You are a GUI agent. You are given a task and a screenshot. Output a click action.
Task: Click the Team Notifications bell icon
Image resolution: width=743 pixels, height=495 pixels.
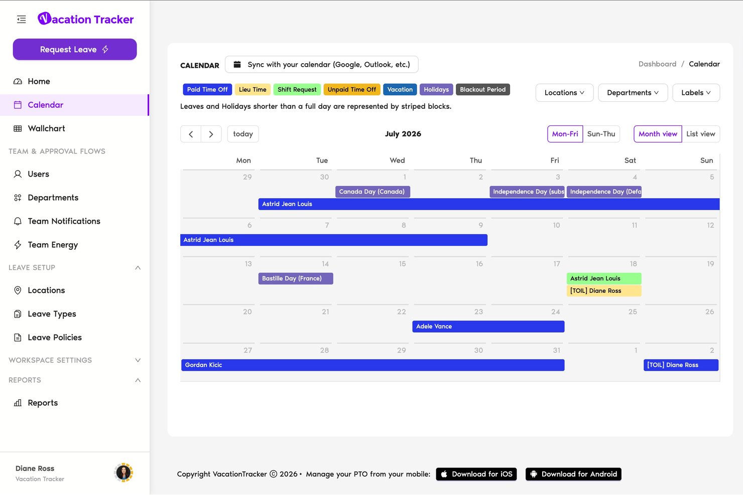pos(18,221)
